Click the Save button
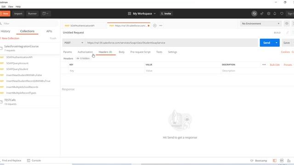294x165 pixels. 287,43
